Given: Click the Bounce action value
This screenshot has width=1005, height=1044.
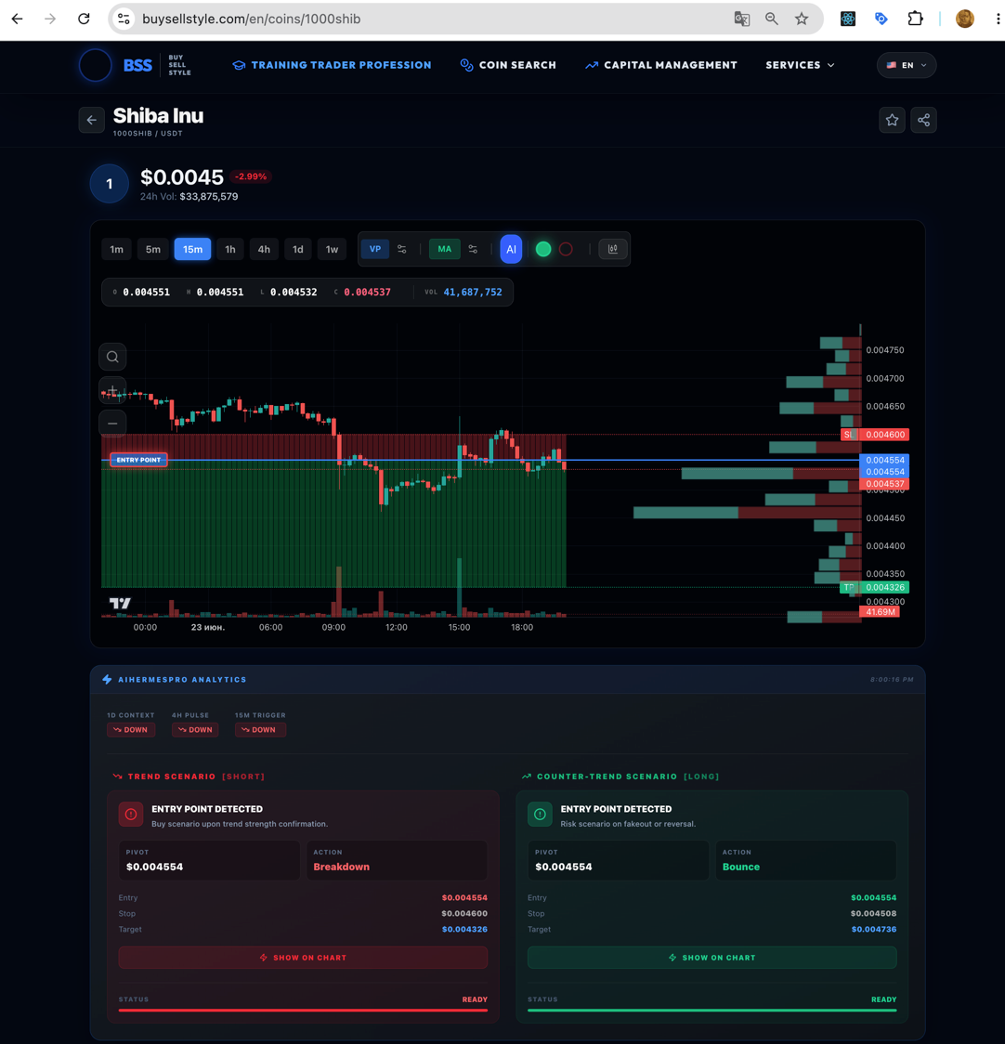Looking at the screenshot, I should tap(740, 867).
